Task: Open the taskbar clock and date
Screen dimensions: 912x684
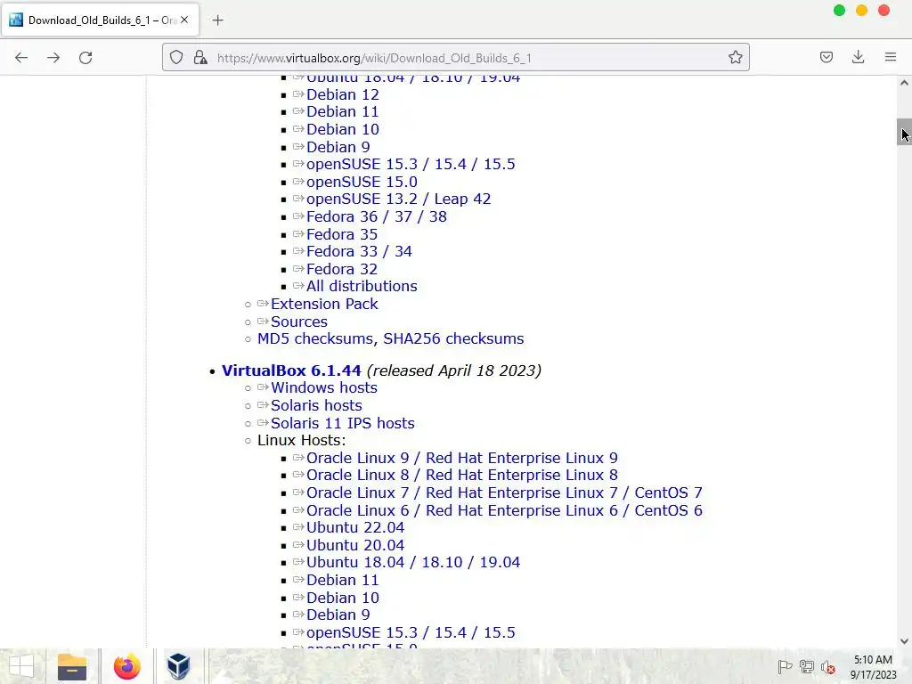Action: point(873,667)
